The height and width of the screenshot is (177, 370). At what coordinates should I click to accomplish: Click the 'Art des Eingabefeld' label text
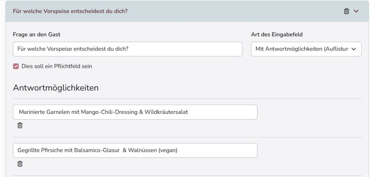pyautogui.click(x=276, y=34)
